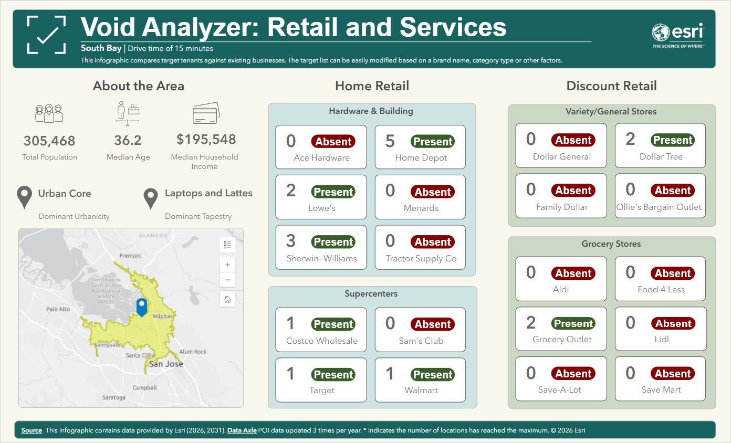This screenshot has height=443, width=731.
Task: Open the Data Axle link
Action: [x=242, y=430]
